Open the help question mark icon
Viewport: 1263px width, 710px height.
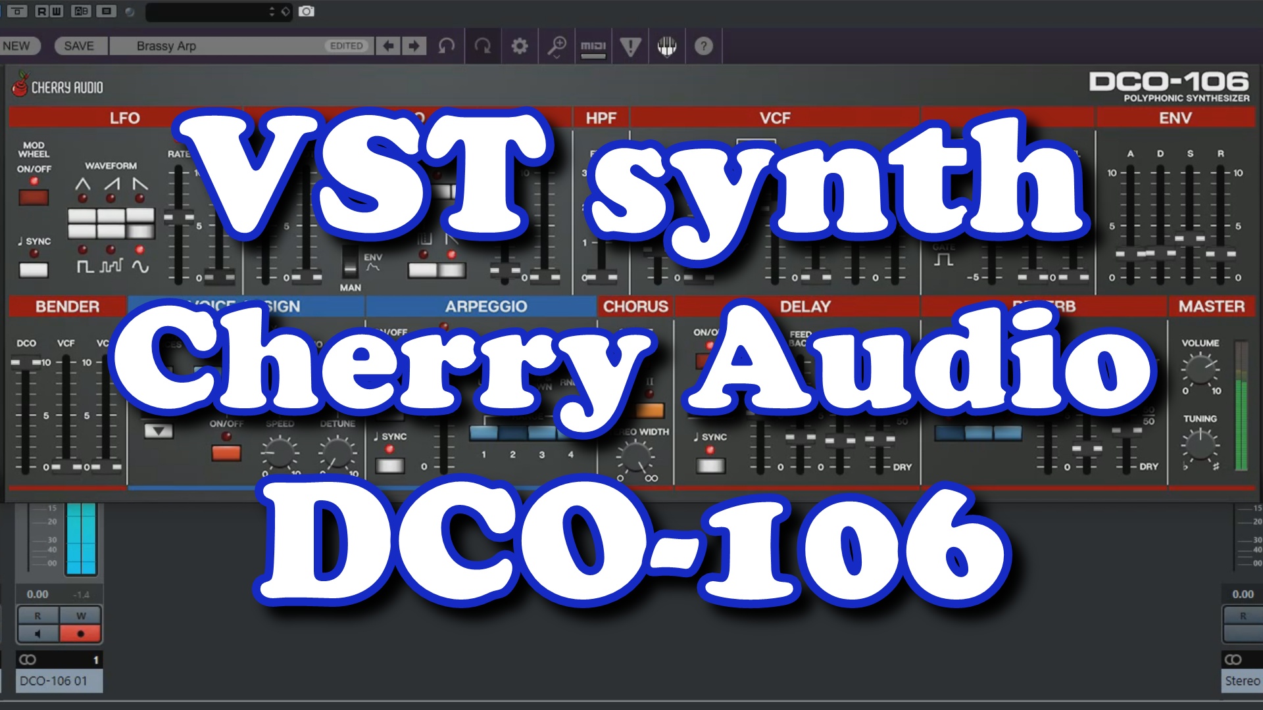[x=704, y=46]
